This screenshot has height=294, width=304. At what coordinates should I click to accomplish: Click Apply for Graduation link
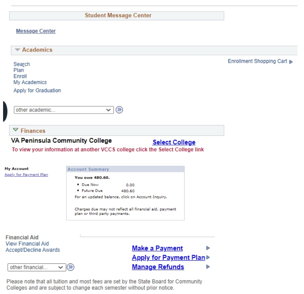tap(37, 91)
